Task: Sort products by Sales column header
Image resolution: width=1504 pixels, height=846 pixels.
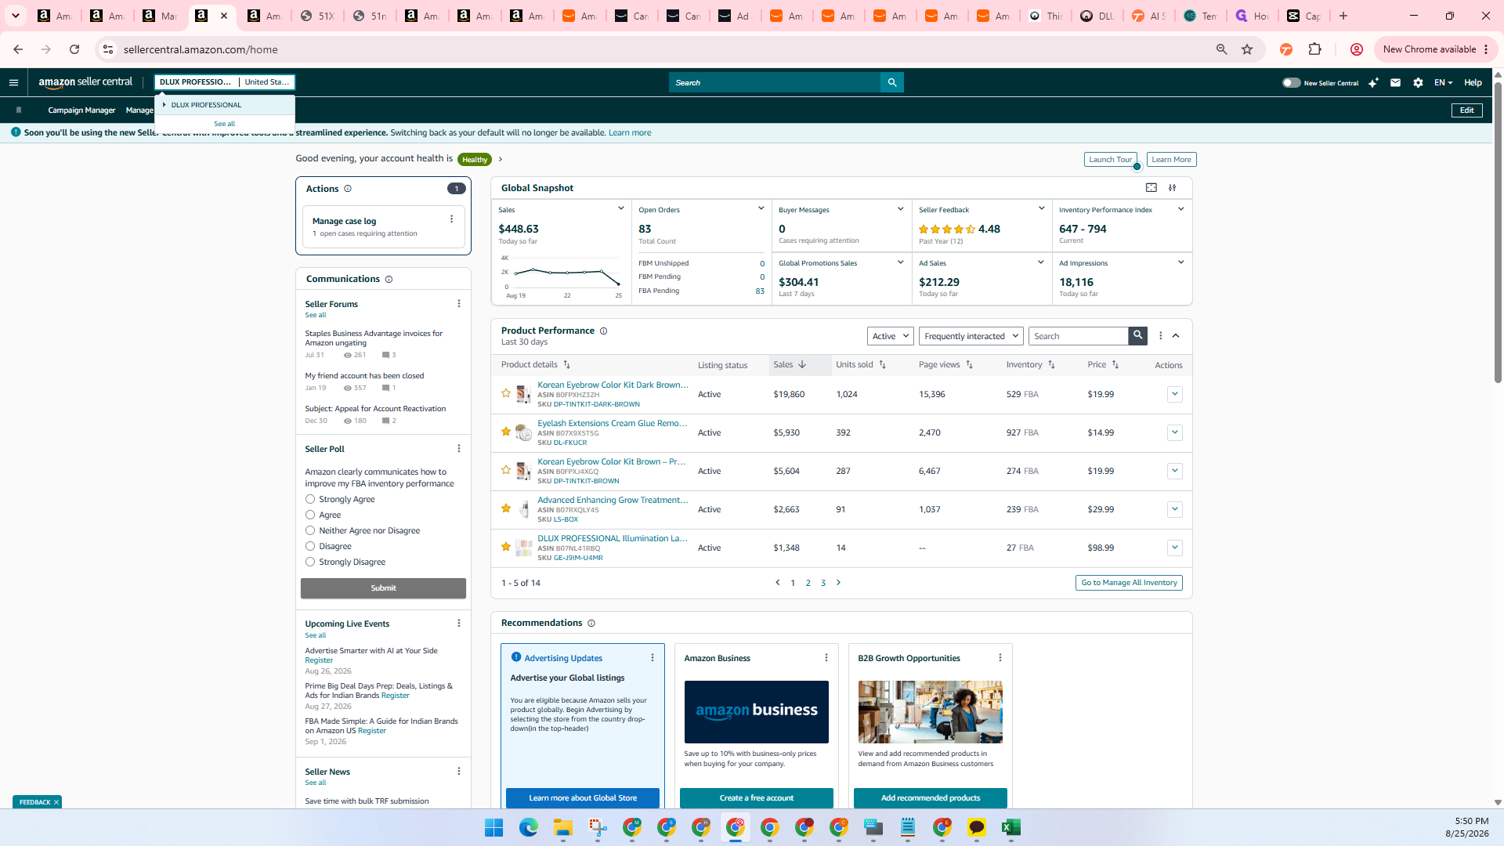Action: (x=790, y=364)
